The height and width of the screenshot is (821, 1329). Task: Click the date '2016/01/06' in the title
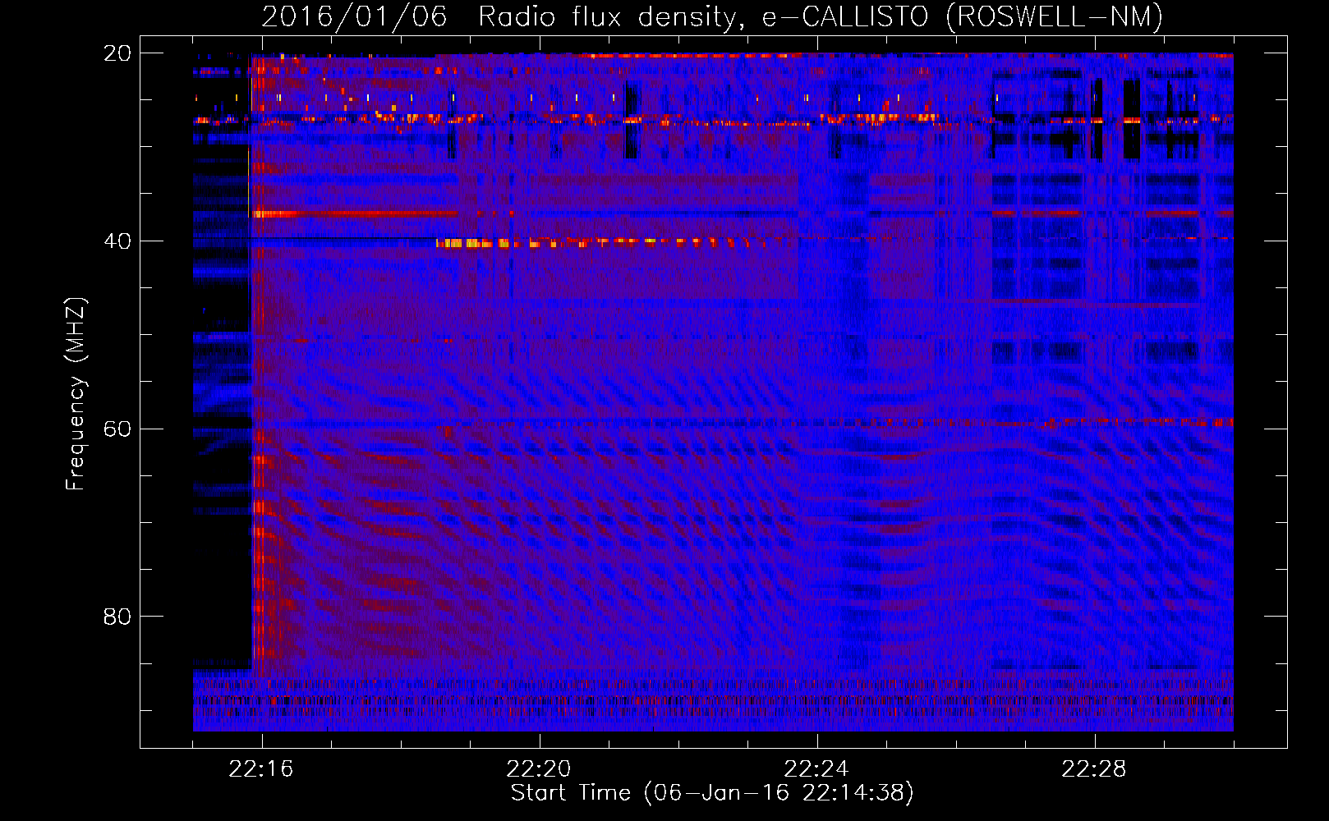pos(354,16)
